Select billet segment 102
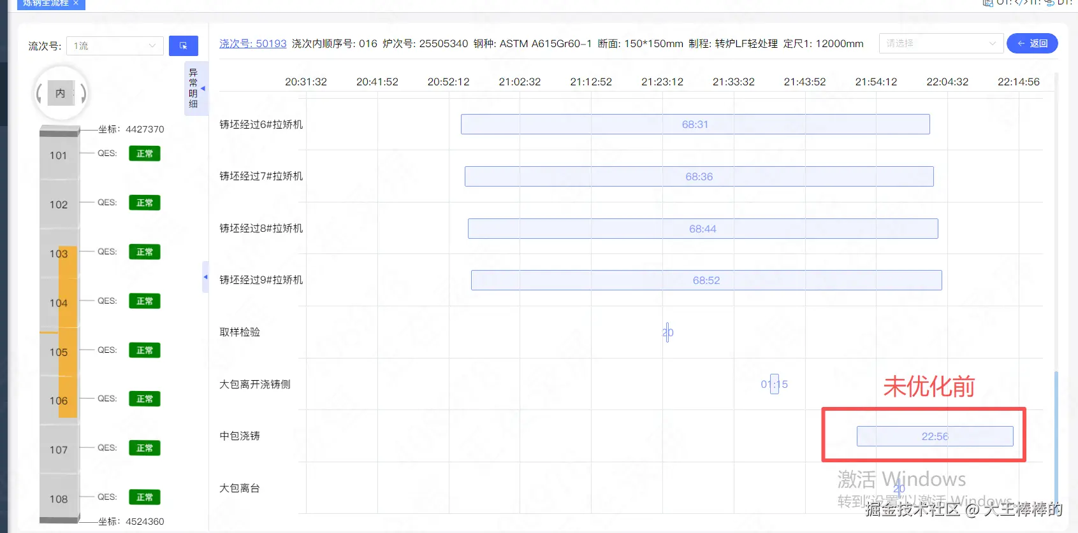Viewport: 1078px width, 533px height. [x=59, y=204]
